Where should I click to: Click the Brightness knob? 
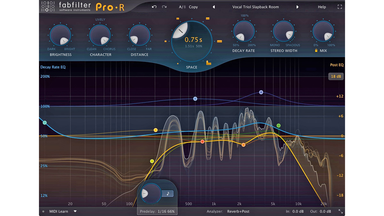[x=60, y=35]
